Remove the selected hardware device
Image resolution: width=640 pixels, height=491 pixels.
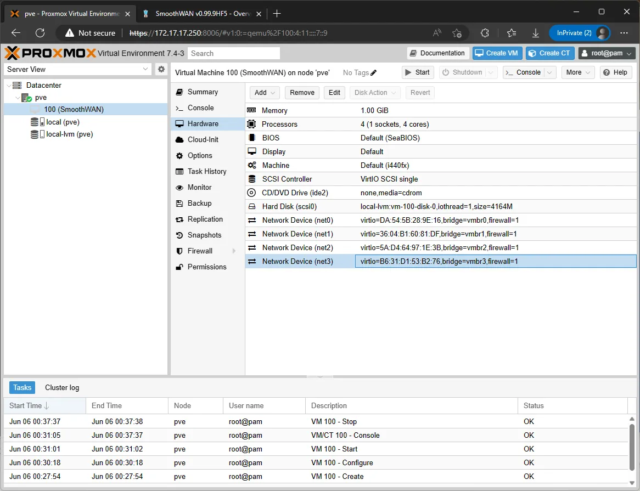pyautogui.click(x=302, y=93)
